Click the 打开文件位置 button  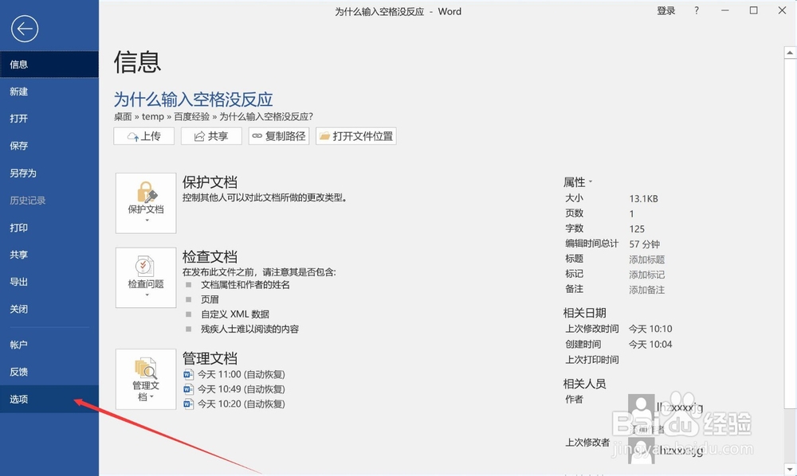(355, 136)
